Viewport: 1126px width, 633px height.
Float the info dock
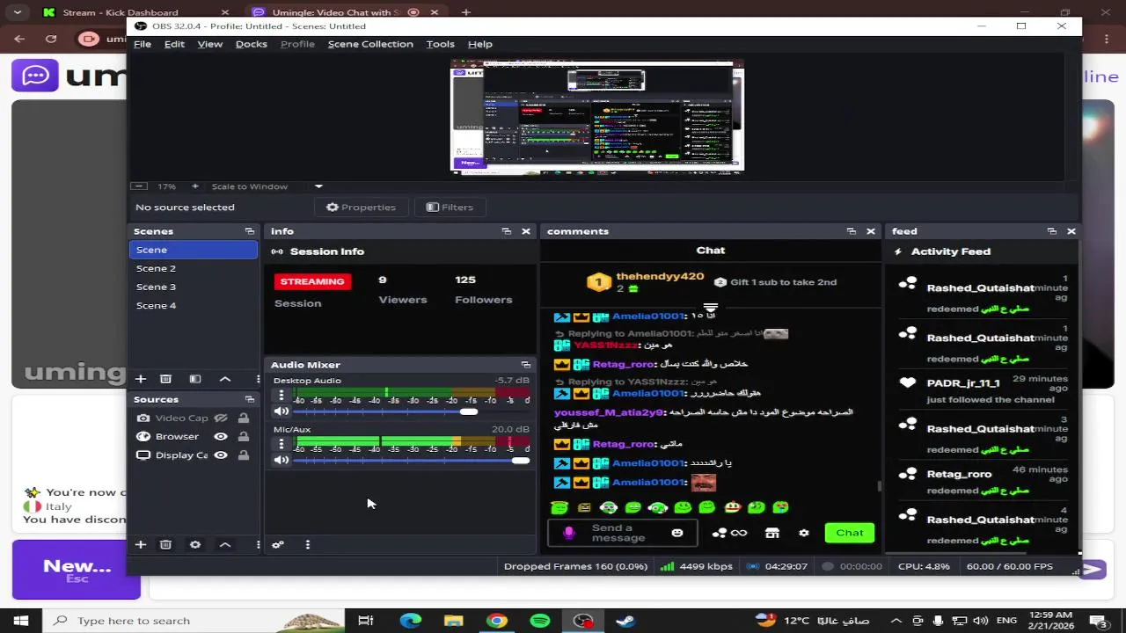(507, 231)
